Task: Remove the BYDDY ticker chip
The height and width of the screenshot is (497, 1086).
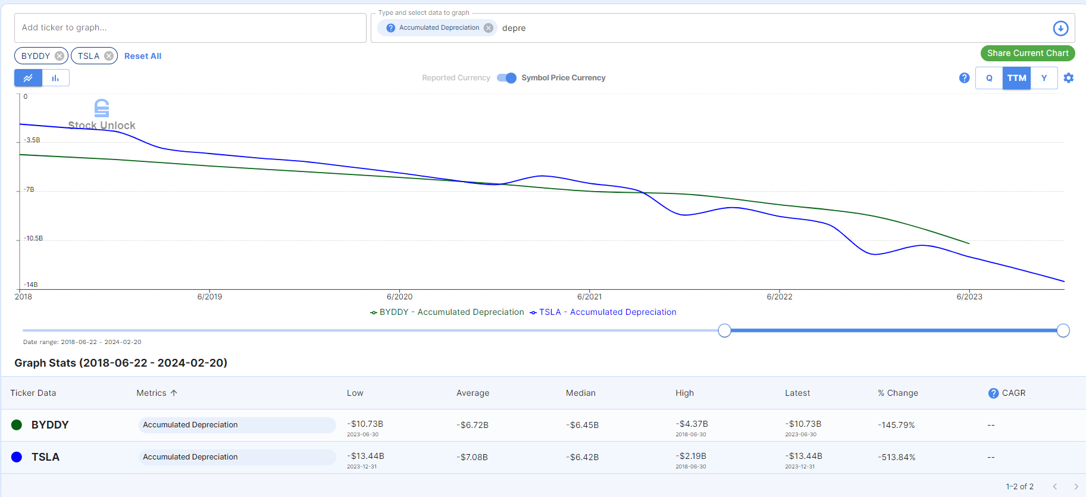Action: point(60,56)
